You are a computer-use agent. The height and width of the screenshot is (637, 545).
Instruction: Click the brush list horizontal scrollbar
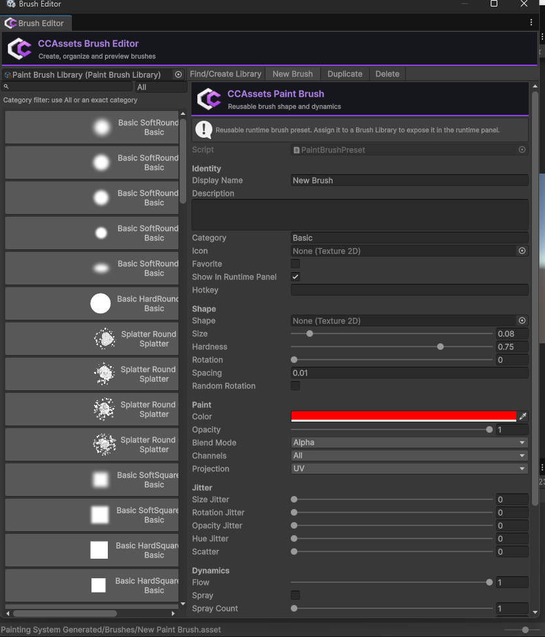[x=65, y=614]
